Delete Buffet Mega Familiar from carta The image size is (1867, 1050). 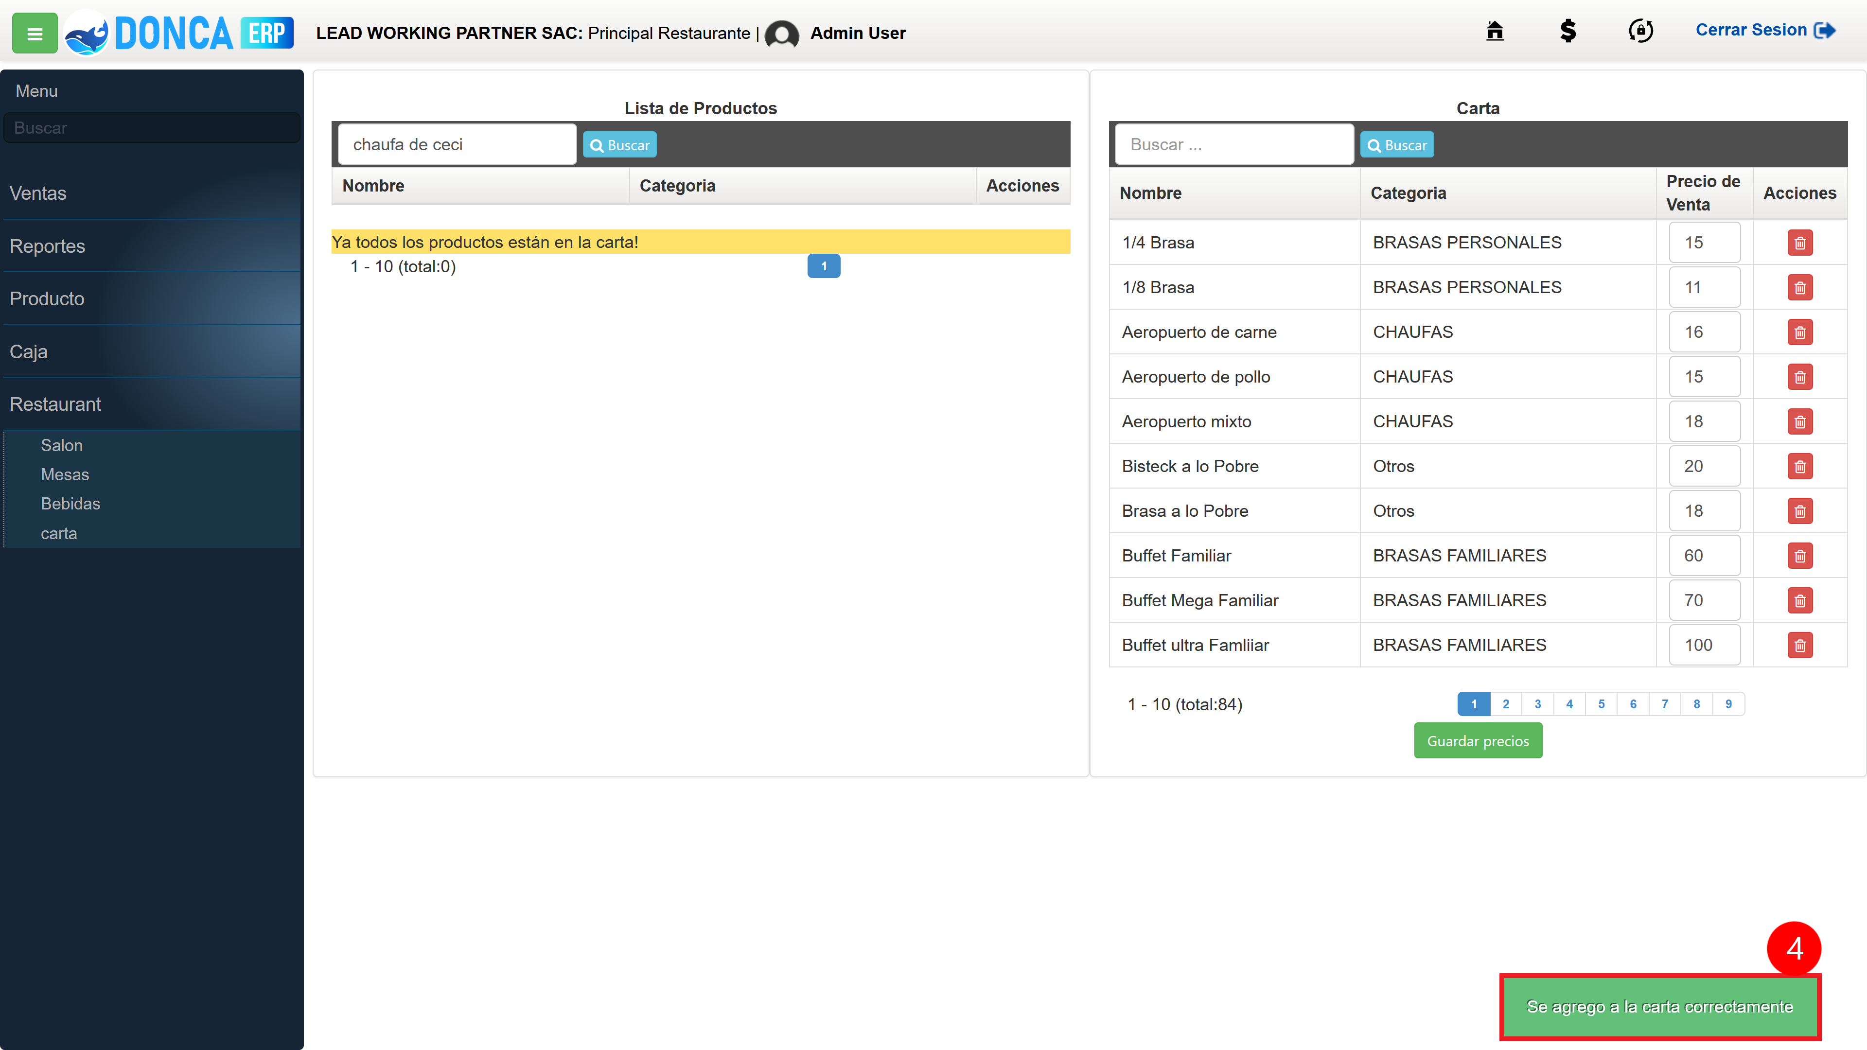pyautogui.click(x=1799, y=601)
